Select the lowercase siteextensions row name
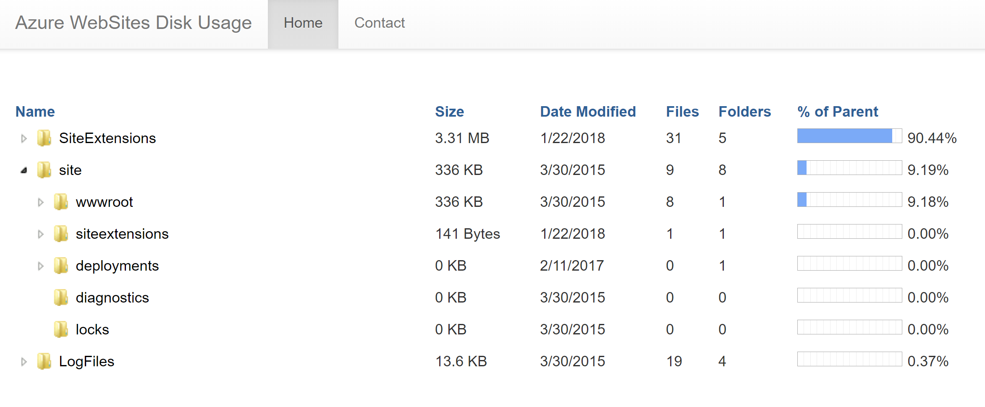The height and width of the screenshot is (407, 985). (122, 234)
